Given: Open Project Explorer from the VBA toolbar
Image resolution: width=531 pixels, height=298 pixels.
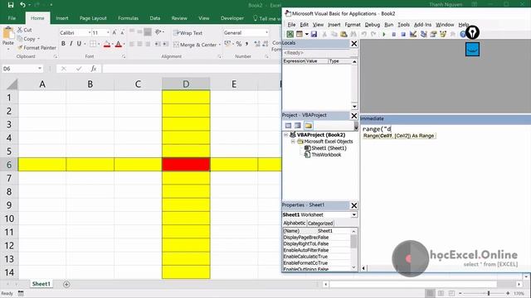Looking at the screenshot, I should pos(423,34).
